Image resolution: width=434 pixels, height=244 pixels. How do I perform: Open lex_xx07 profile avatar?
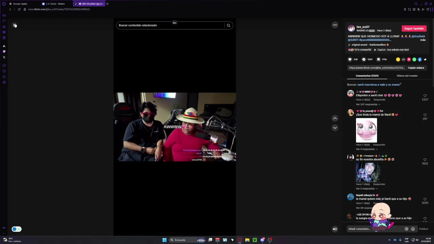[x=351, y=28]
